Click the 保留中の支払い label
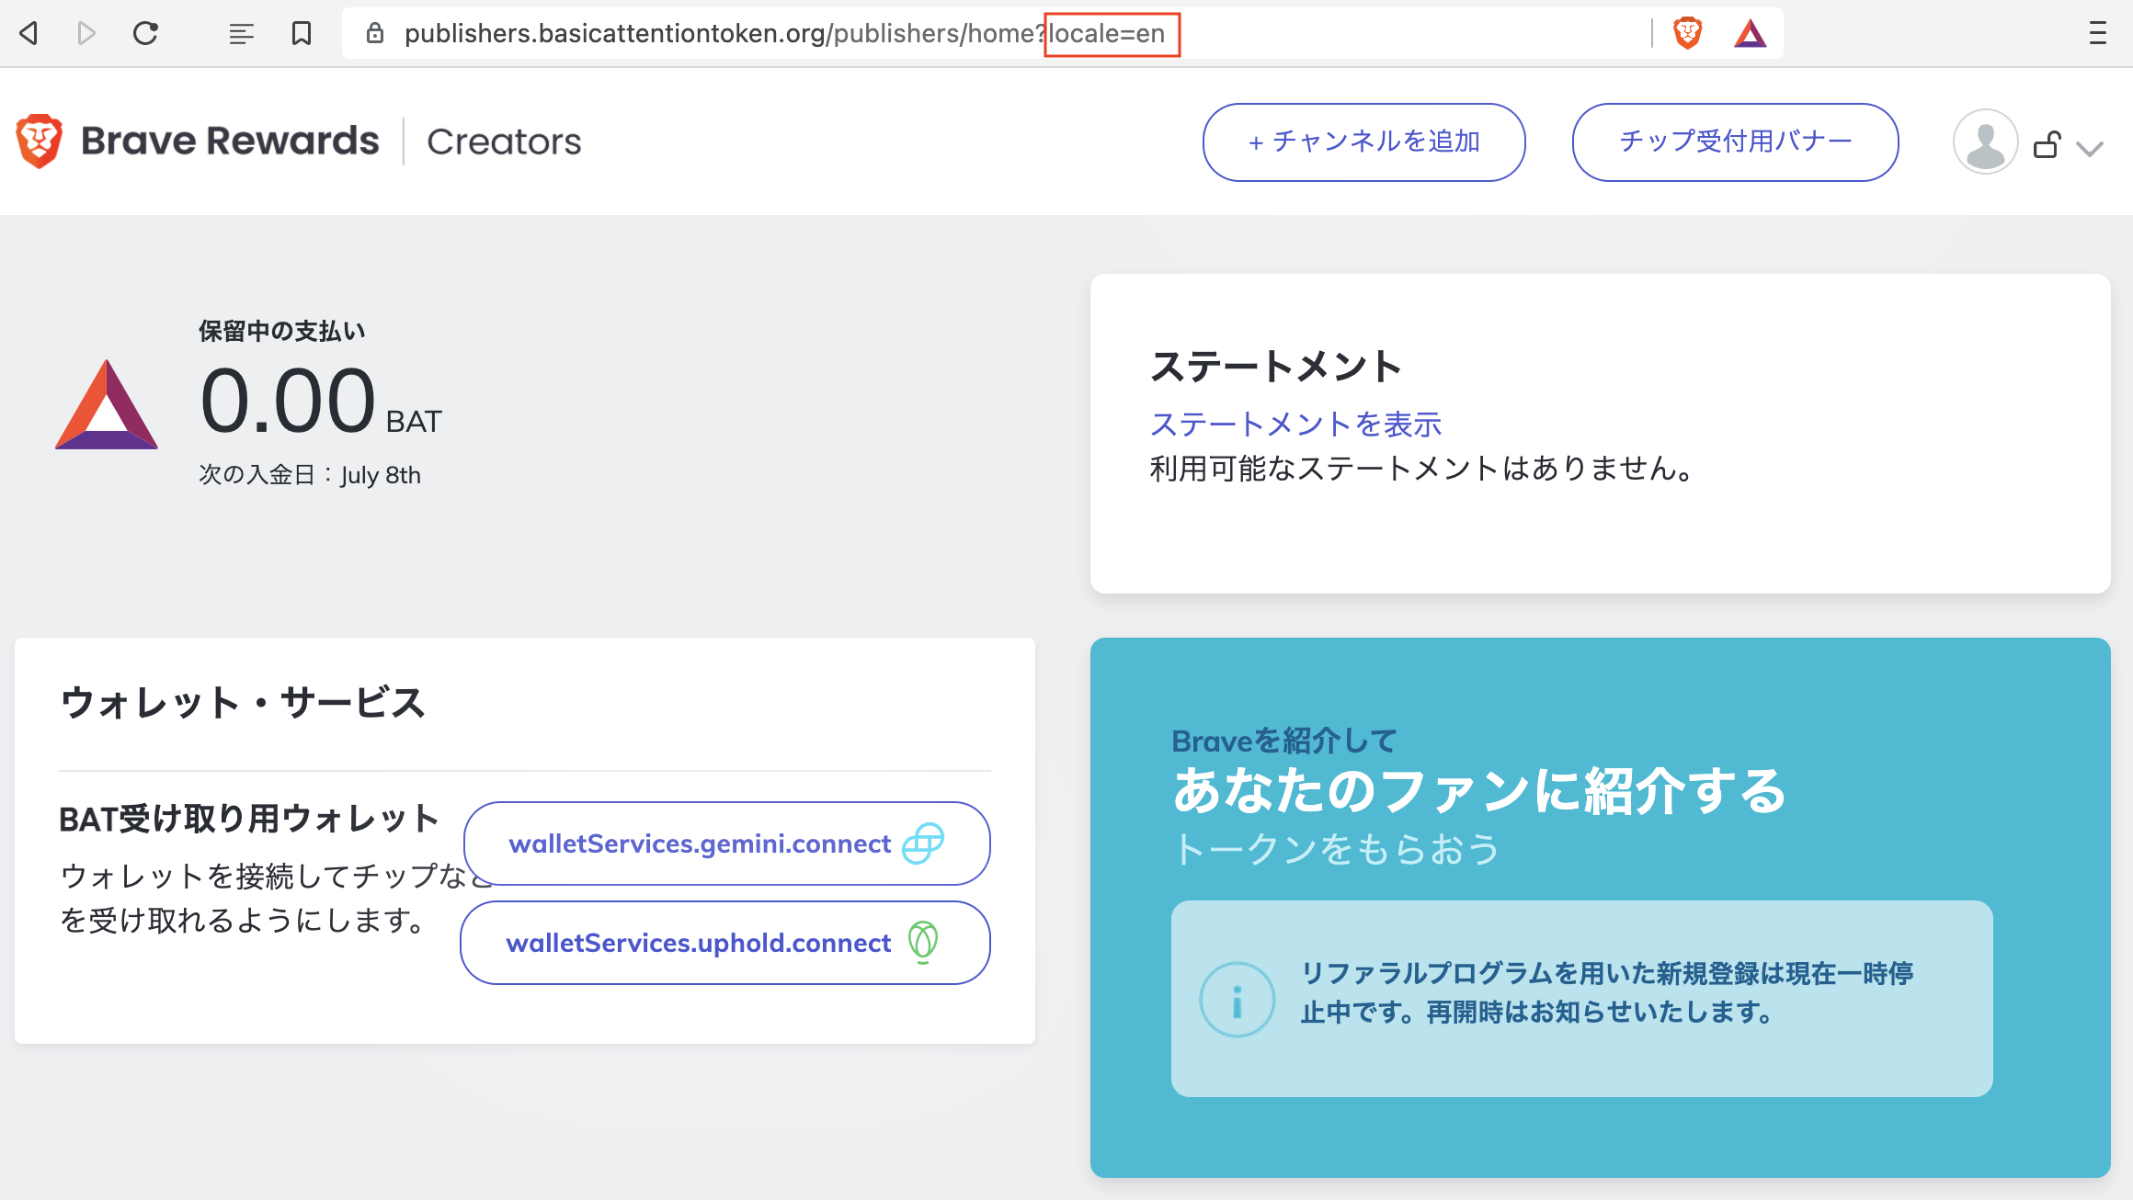This screenshot has width=2133, height=1200. point(282,331)
